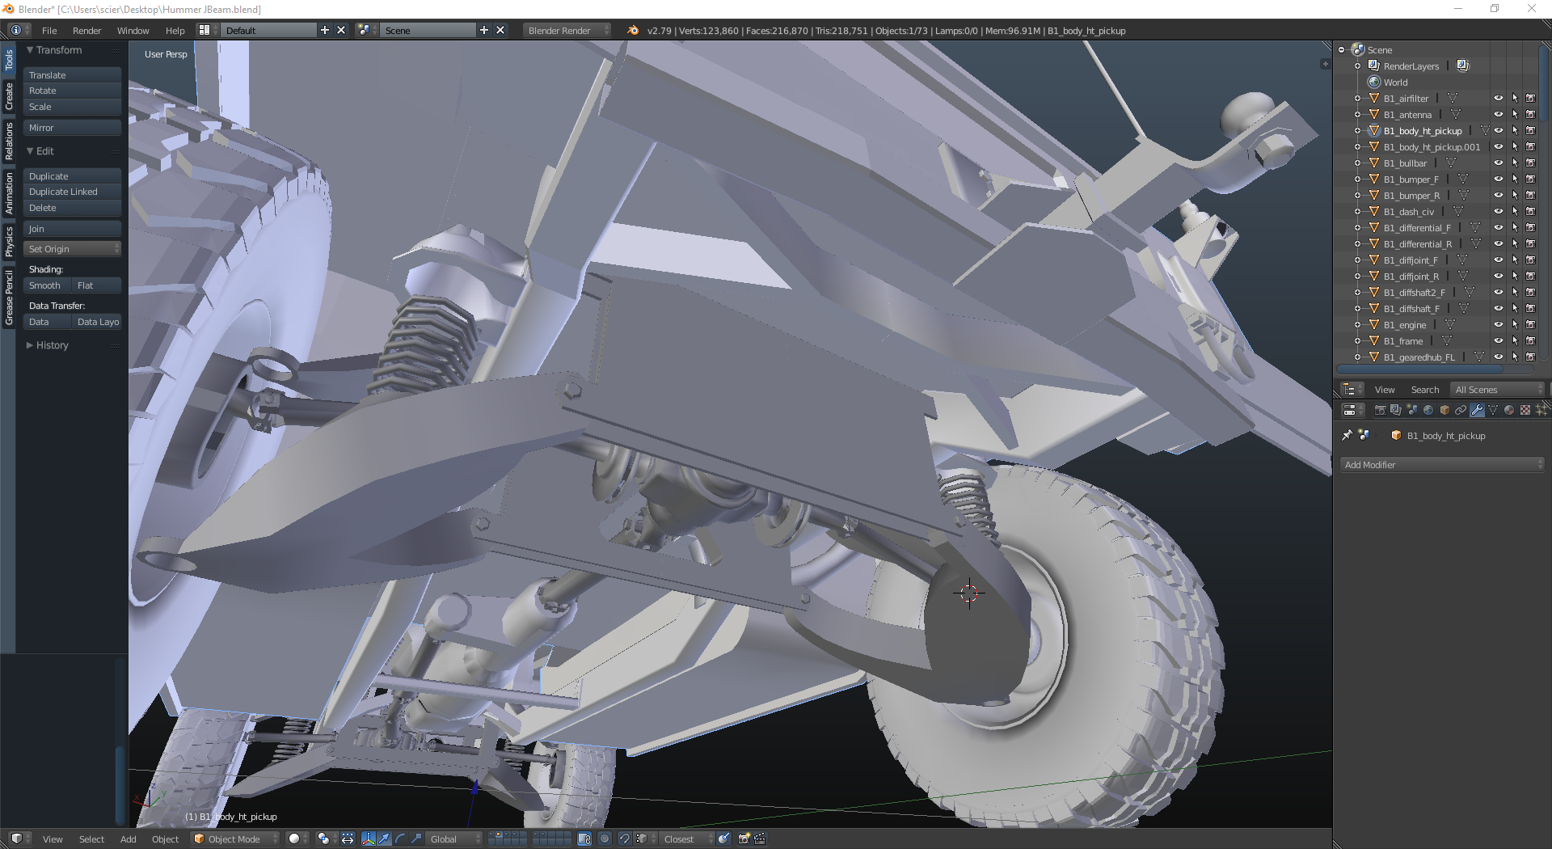Click the outliner horizontal scrollbar
This screenshot has height=849, width=1552.
[1419, 370]
